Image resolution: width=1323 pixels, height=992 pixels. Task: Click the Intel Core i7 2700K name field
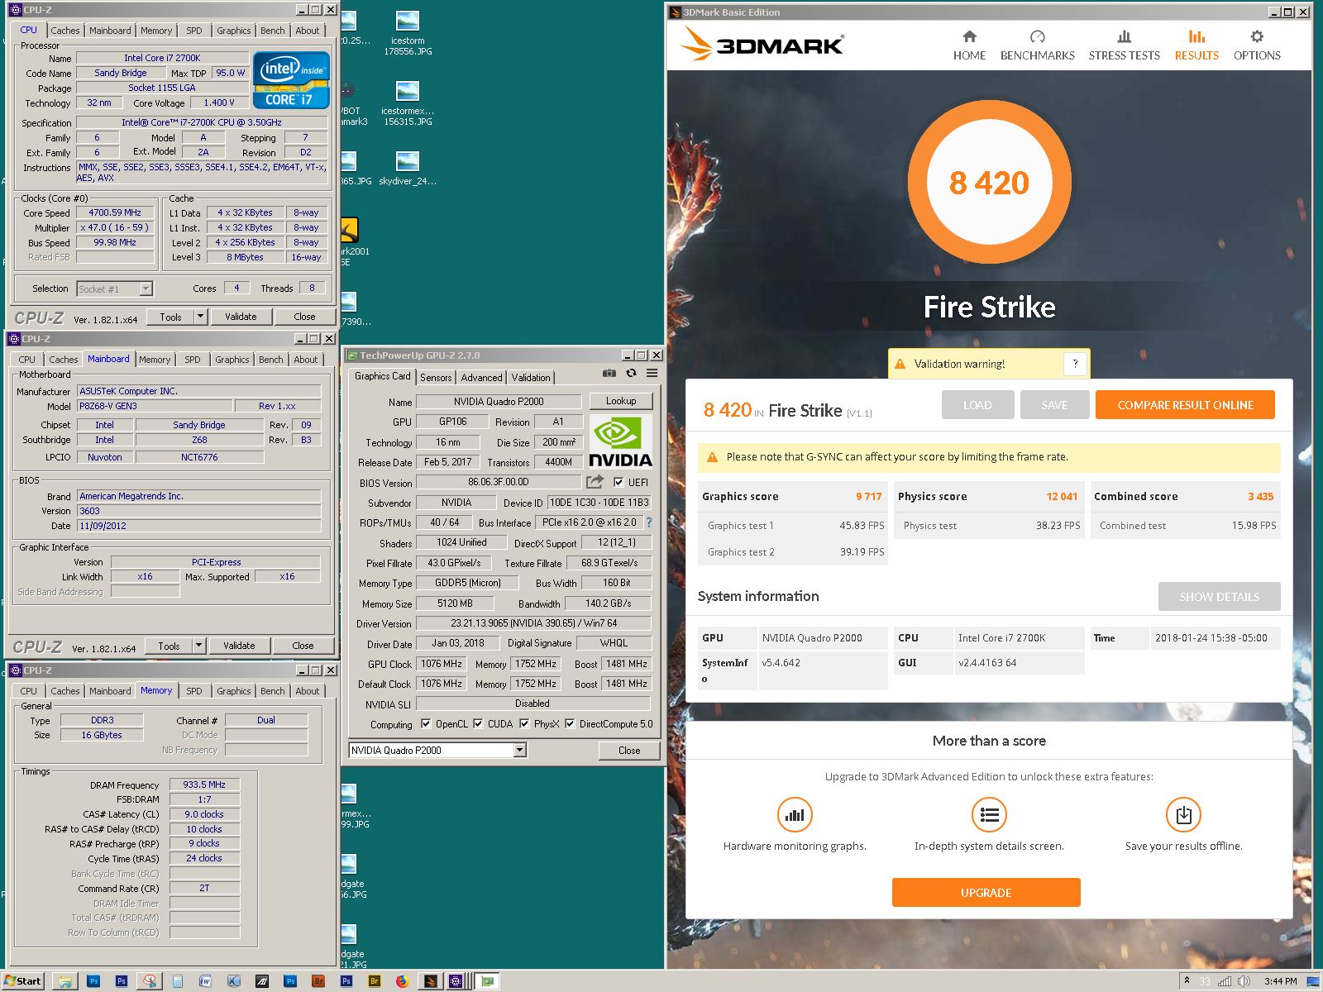[x=162, y=58]
